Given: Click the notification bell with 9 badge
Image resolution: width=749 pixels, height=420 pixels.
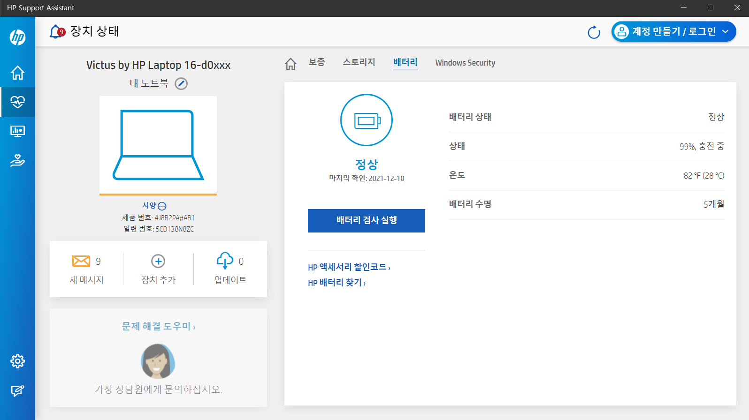Looking at the screenshot, I should coord(57,31).
